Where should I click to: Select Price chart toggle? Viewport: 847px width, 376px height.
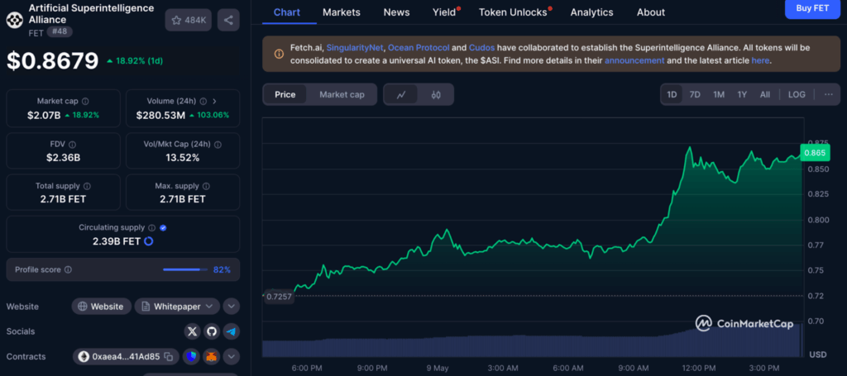pyautogui.click(x=285, y=95)
